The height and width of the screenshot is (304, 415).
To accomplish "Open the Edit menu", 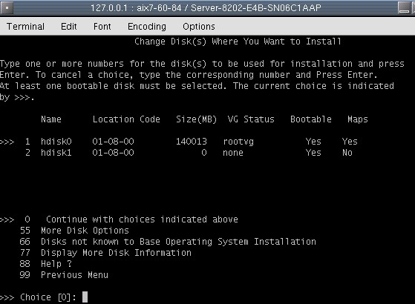I will (68, 27).
